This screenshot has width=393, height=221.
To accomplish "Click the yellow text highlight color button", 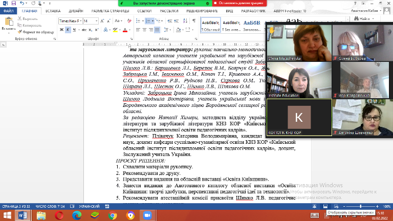I will (115, 30).
